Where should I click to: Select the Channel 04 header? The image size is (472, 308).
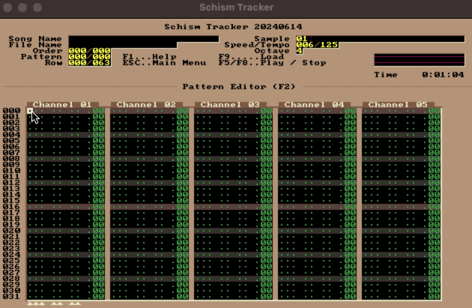314,104
